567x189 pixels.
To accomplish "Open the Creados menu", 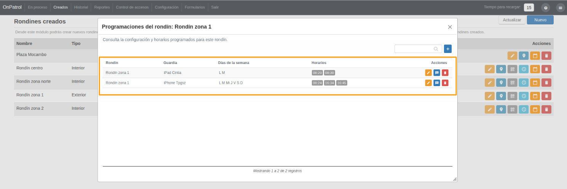I will click(x=61, y=7).
